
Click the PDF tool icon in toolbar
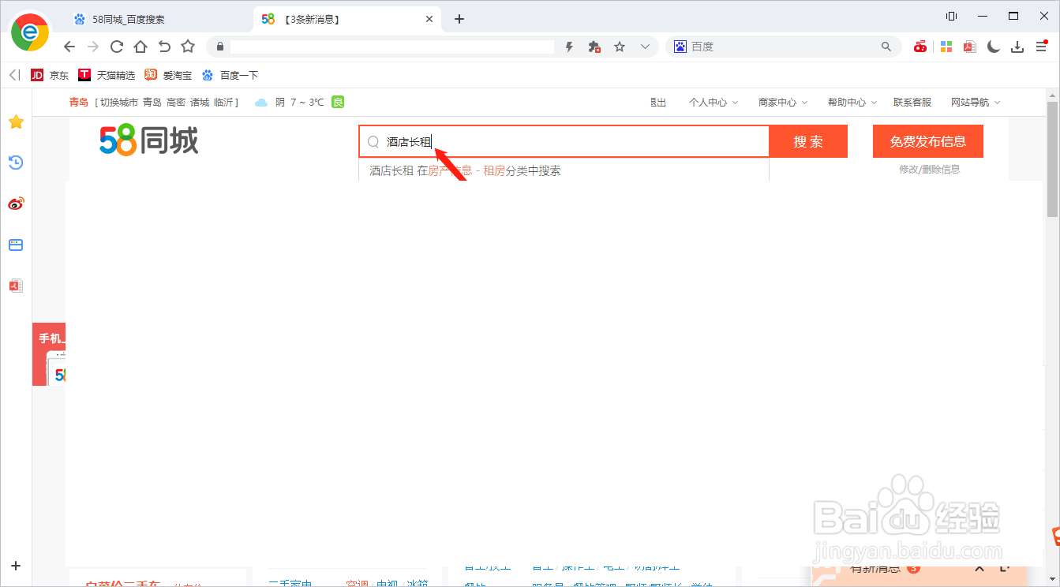[969, 47]
